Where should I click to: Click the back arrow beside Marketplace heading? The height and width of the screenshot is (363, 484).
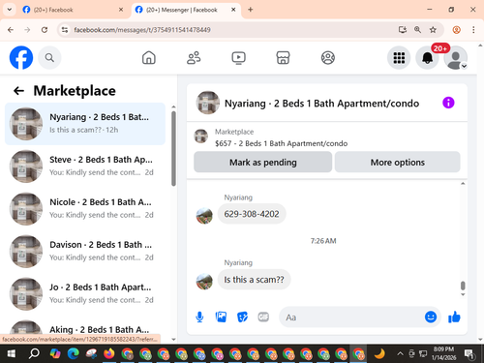(18, 91)
